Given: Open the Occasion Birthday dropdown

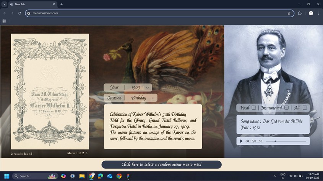Looking at the screenshot, I should pos(153,98).
